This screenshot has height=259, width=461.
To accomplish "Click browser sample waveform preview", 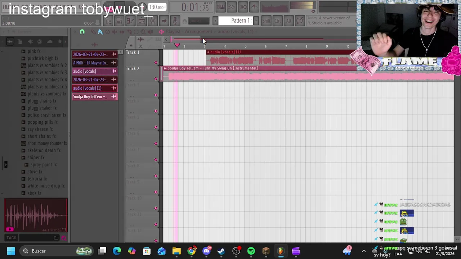I will pyautogui.click(x=36, y=215).
